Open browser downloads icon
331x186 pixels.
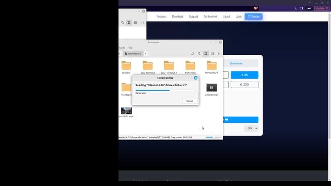(x=296, y=8)
